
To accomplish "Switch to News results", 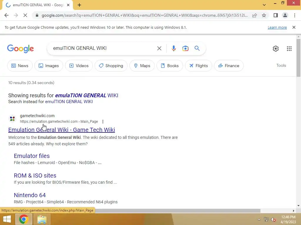I will pos(20,66).
